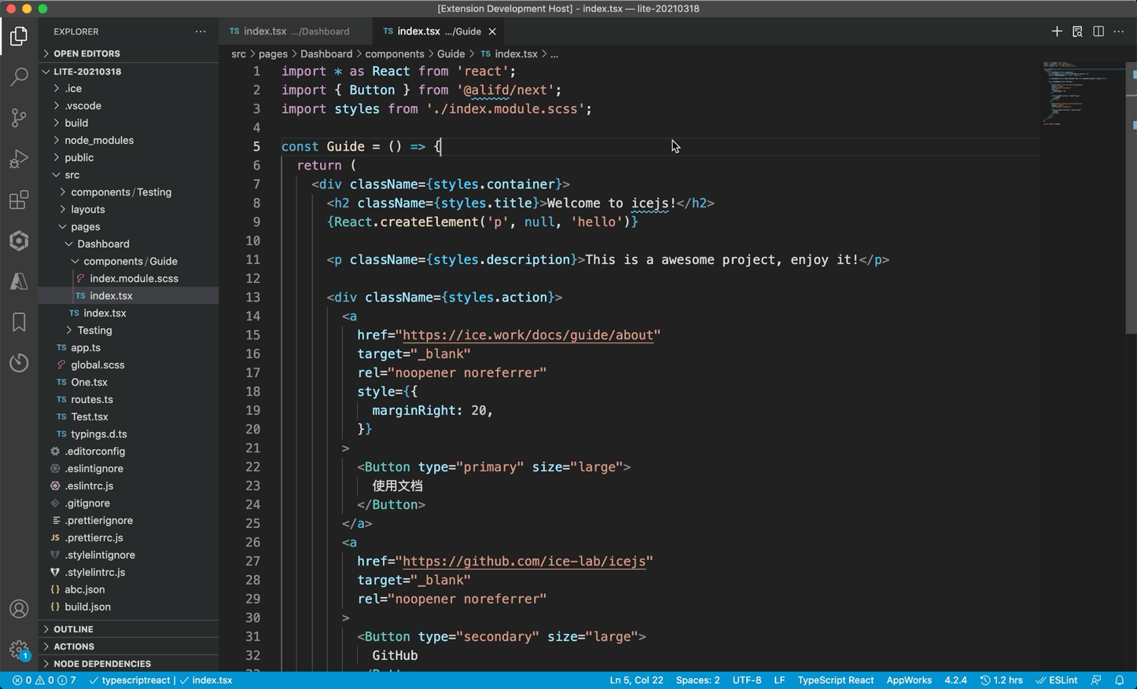Select the index.tsx Guide tab
Image resolution: width=1137 pixels, height=689 pixels.
pyautogui.click(x=439, y=31)
